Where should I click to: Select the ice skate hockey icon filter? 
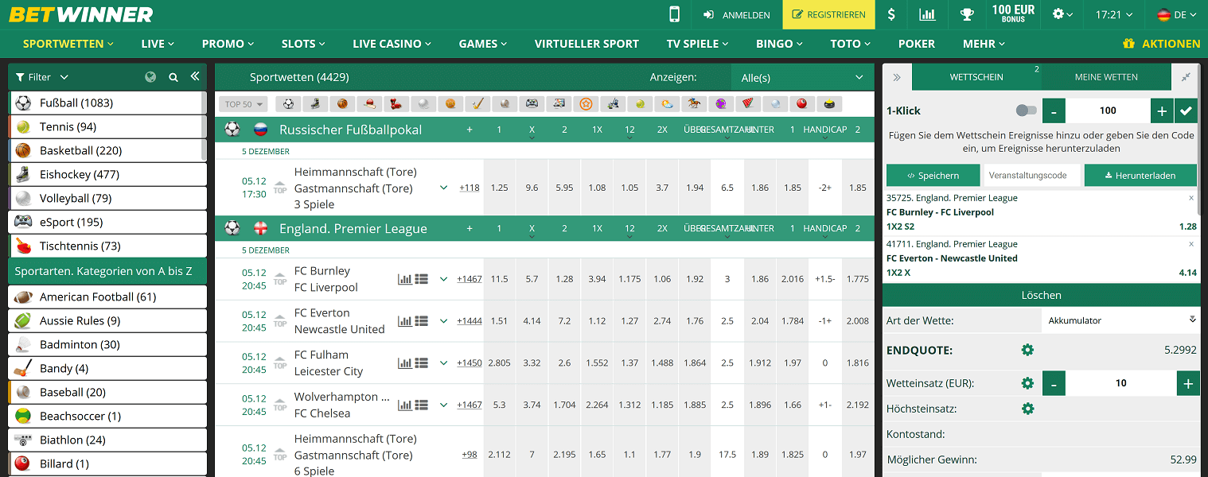316,104
